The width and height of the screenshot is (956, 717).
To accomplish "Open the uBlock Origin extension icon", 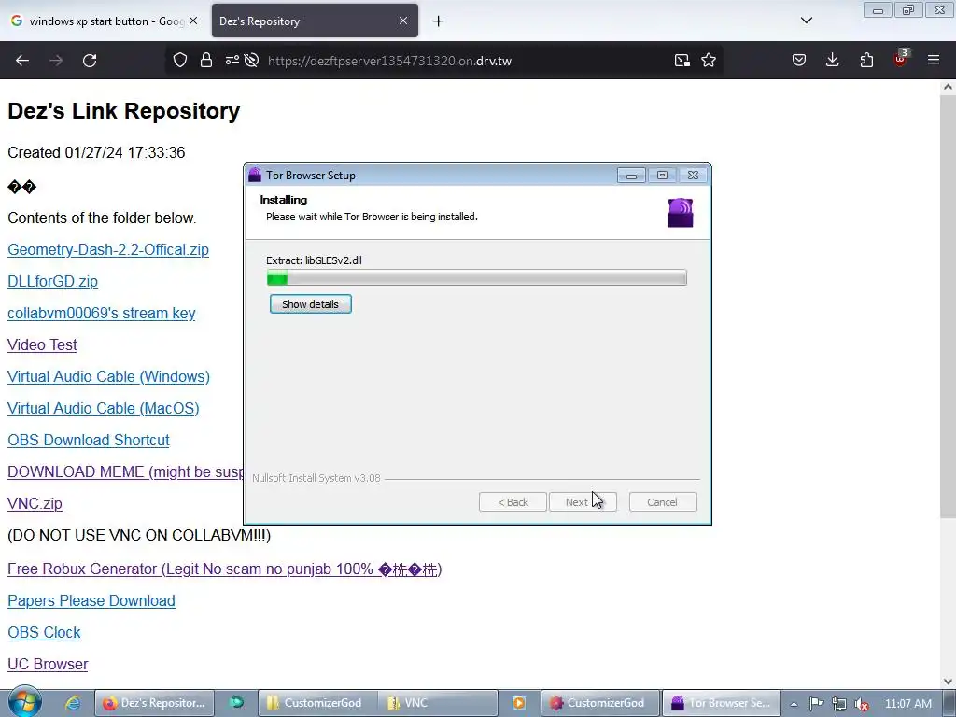I will [x=901, y=59].
